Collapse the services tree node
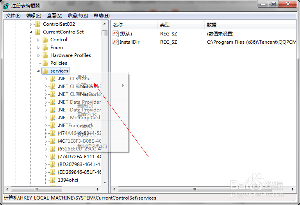 point(38,71)
